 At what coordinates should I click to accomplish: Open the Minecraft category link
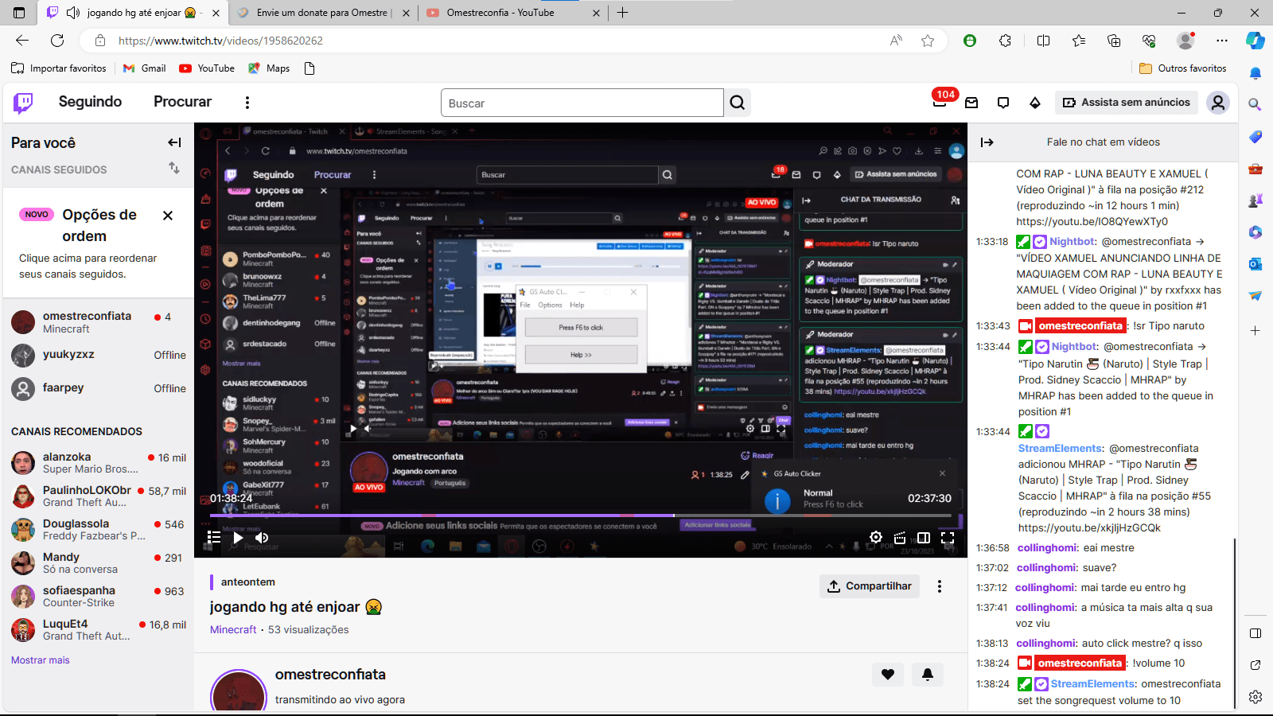pos(233,629)
